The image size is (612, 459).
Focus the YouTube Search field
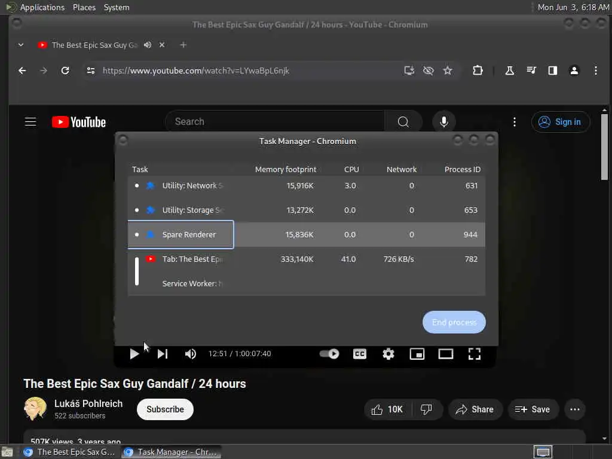[x=275, y=122]
